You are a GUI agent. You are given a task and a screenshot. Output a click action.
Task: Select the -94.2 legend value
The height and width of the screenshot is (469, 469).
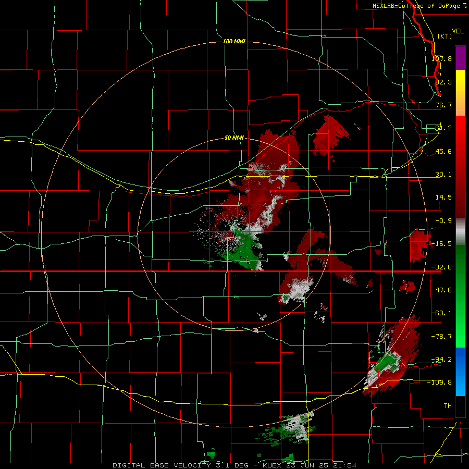[x=441, y=359]
